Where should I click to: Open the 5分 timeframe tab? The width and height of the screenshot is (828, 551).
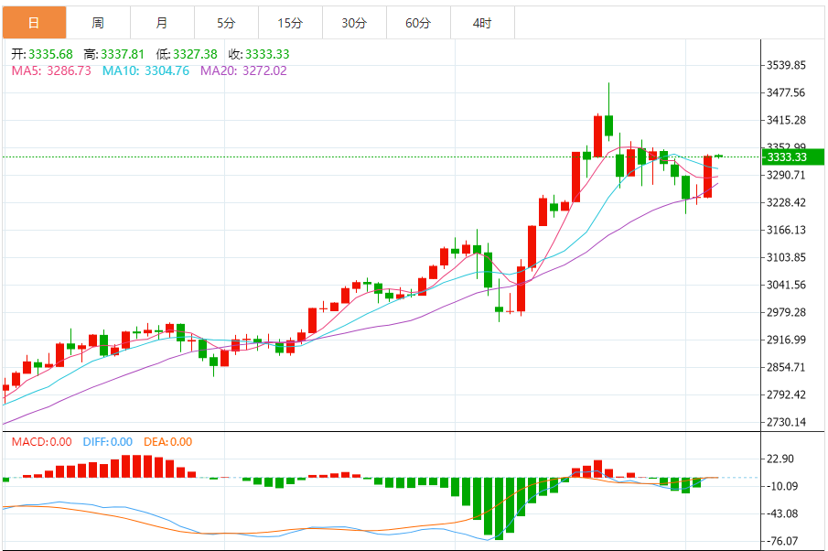point(226,23)
